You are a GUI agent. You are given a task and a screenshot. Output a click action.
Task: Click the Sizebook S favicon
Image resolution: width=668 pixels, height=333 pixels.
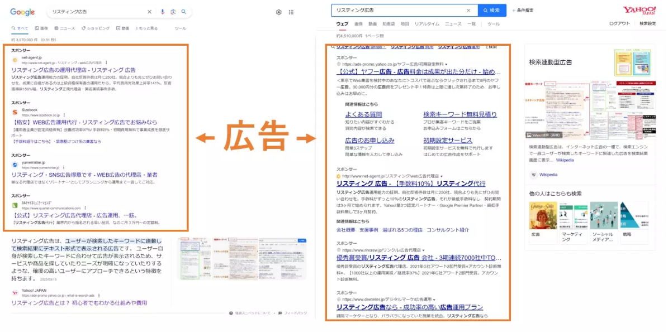coord(15,112)
